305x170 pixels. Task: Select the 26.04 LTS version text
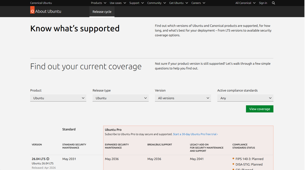[38, 159]
